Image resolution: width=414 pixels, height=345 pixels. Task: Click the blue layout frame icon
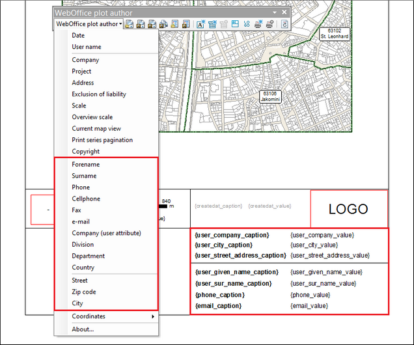[x=235, y=24]
